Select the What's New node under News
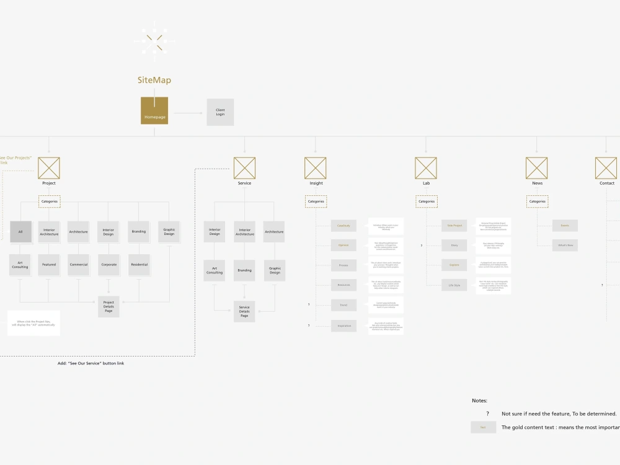This screenshot has width=620, height=465. (565, 245)
